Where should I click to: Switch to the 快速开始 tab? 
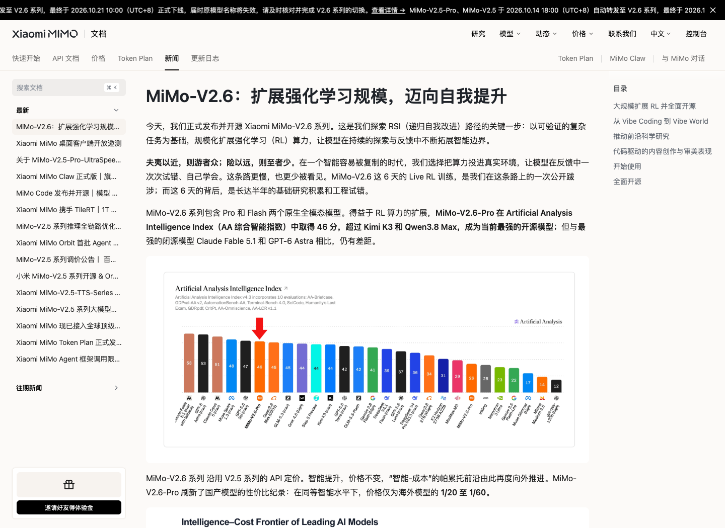[26, 58]
